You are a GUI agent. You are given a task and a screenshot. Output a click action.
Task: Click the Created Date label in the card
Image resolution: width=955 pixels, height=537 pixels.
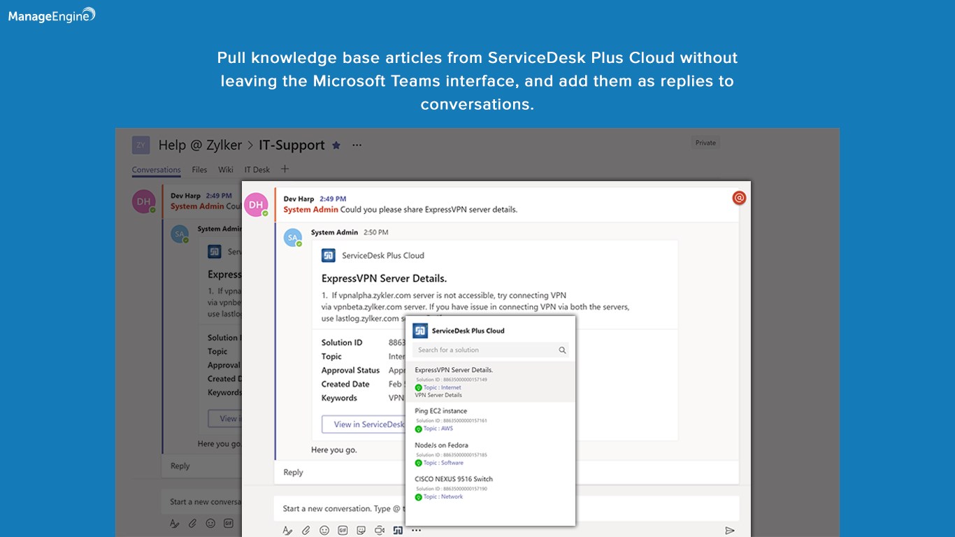pos(345,384)
